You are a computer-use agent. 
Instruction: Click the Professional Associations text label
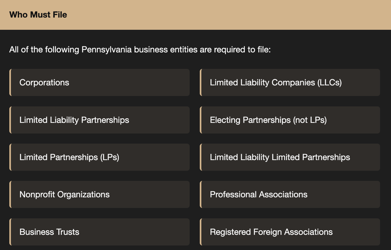(x=259, y=194)
